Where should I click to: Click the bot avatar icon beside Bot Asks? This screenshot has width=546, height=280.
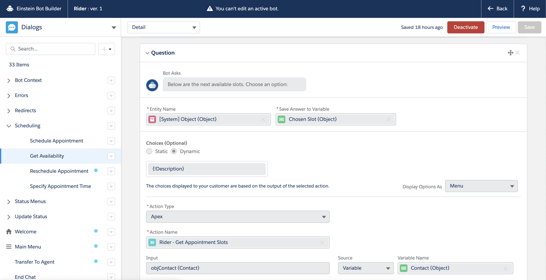pos(152,85)
